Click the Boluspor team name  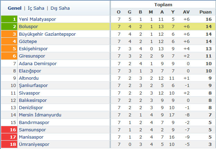click(28, 27)
